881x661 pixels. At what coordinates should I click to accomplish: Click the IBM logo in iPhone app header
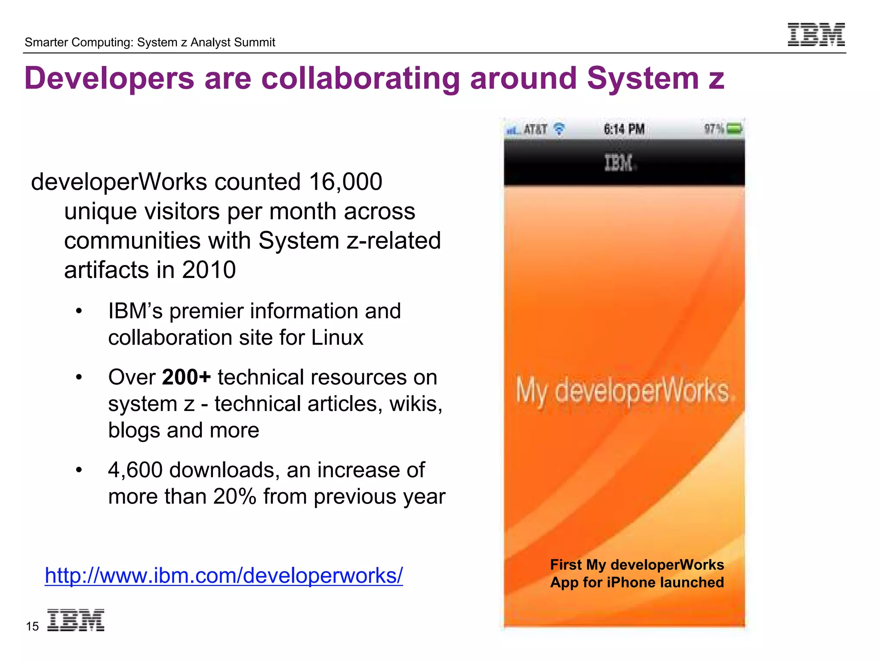coord(620,163)
